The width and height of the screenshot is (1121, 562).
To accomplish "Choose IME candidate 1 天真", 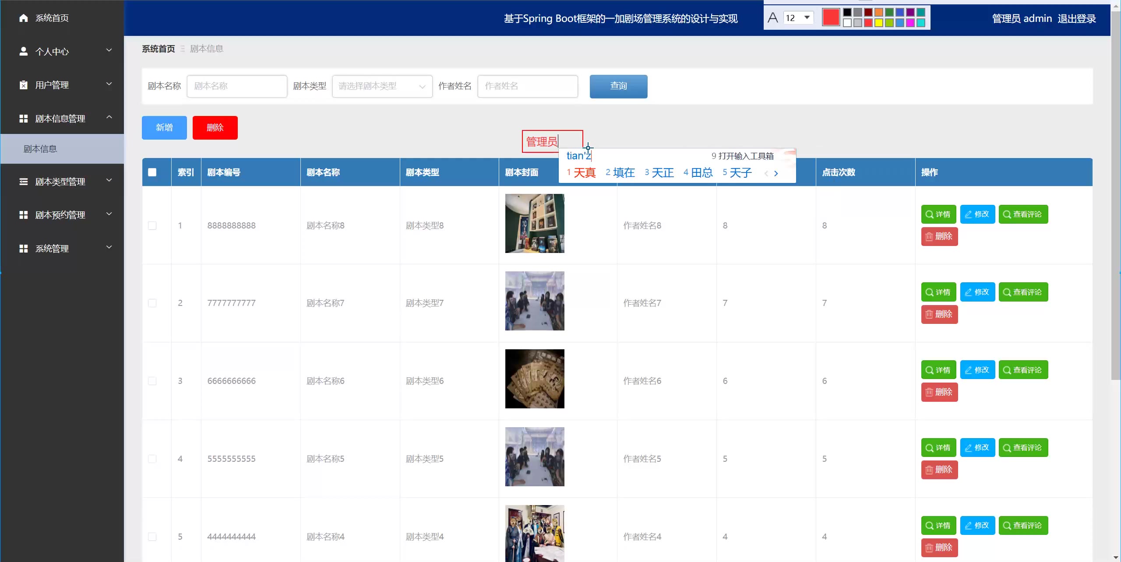I will tap(582, 173).
